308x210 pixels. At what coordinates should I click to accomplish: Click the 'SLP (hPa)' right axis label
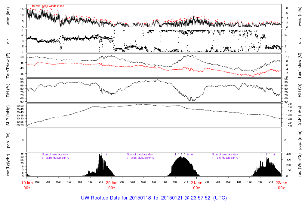[x=300, y=115]
